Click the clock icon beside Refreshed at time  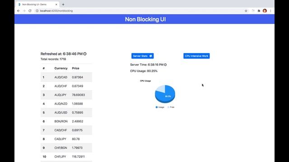coord(85,54)
